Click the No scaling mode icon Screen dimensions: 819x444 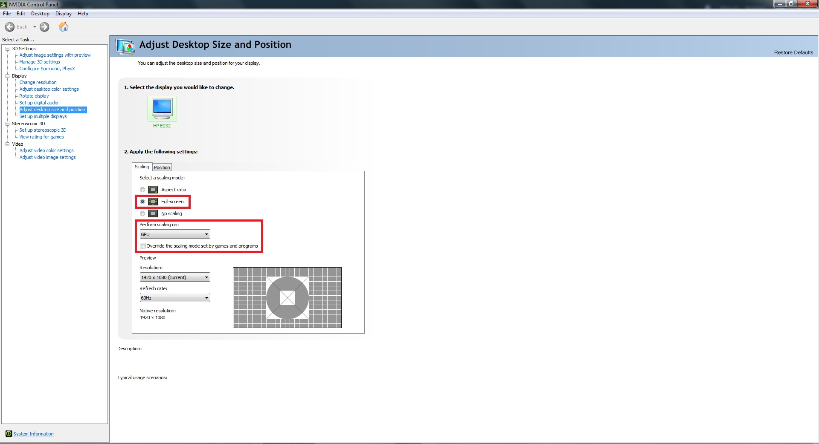click(153, 213)
